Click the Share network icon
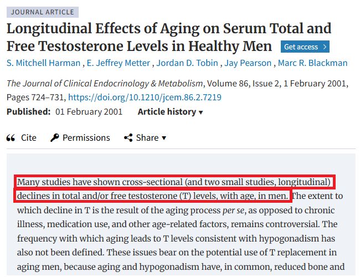The height and width of the screenshot is (277, 360). [128, 138]
